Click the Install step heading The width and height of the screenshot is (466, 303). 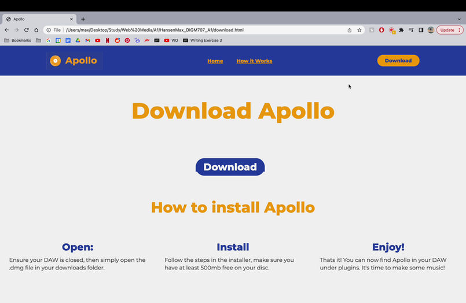(233, 247)
